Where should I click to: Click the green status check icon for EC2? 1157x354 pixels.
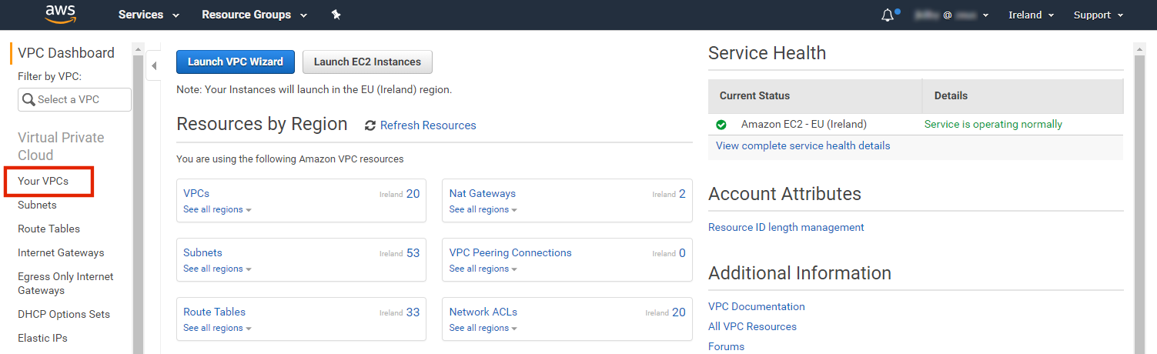tap(721, 125)
